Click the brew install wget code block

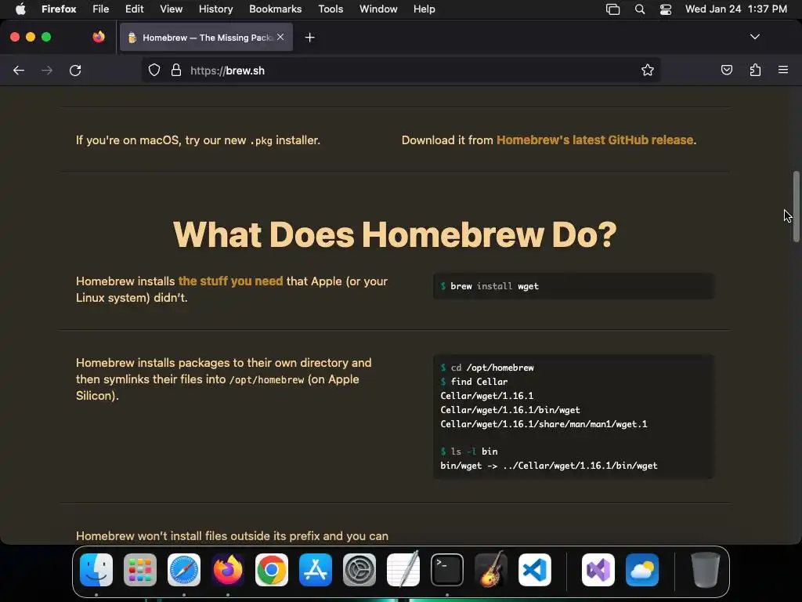pyautogui.click(x=574, y=286)
